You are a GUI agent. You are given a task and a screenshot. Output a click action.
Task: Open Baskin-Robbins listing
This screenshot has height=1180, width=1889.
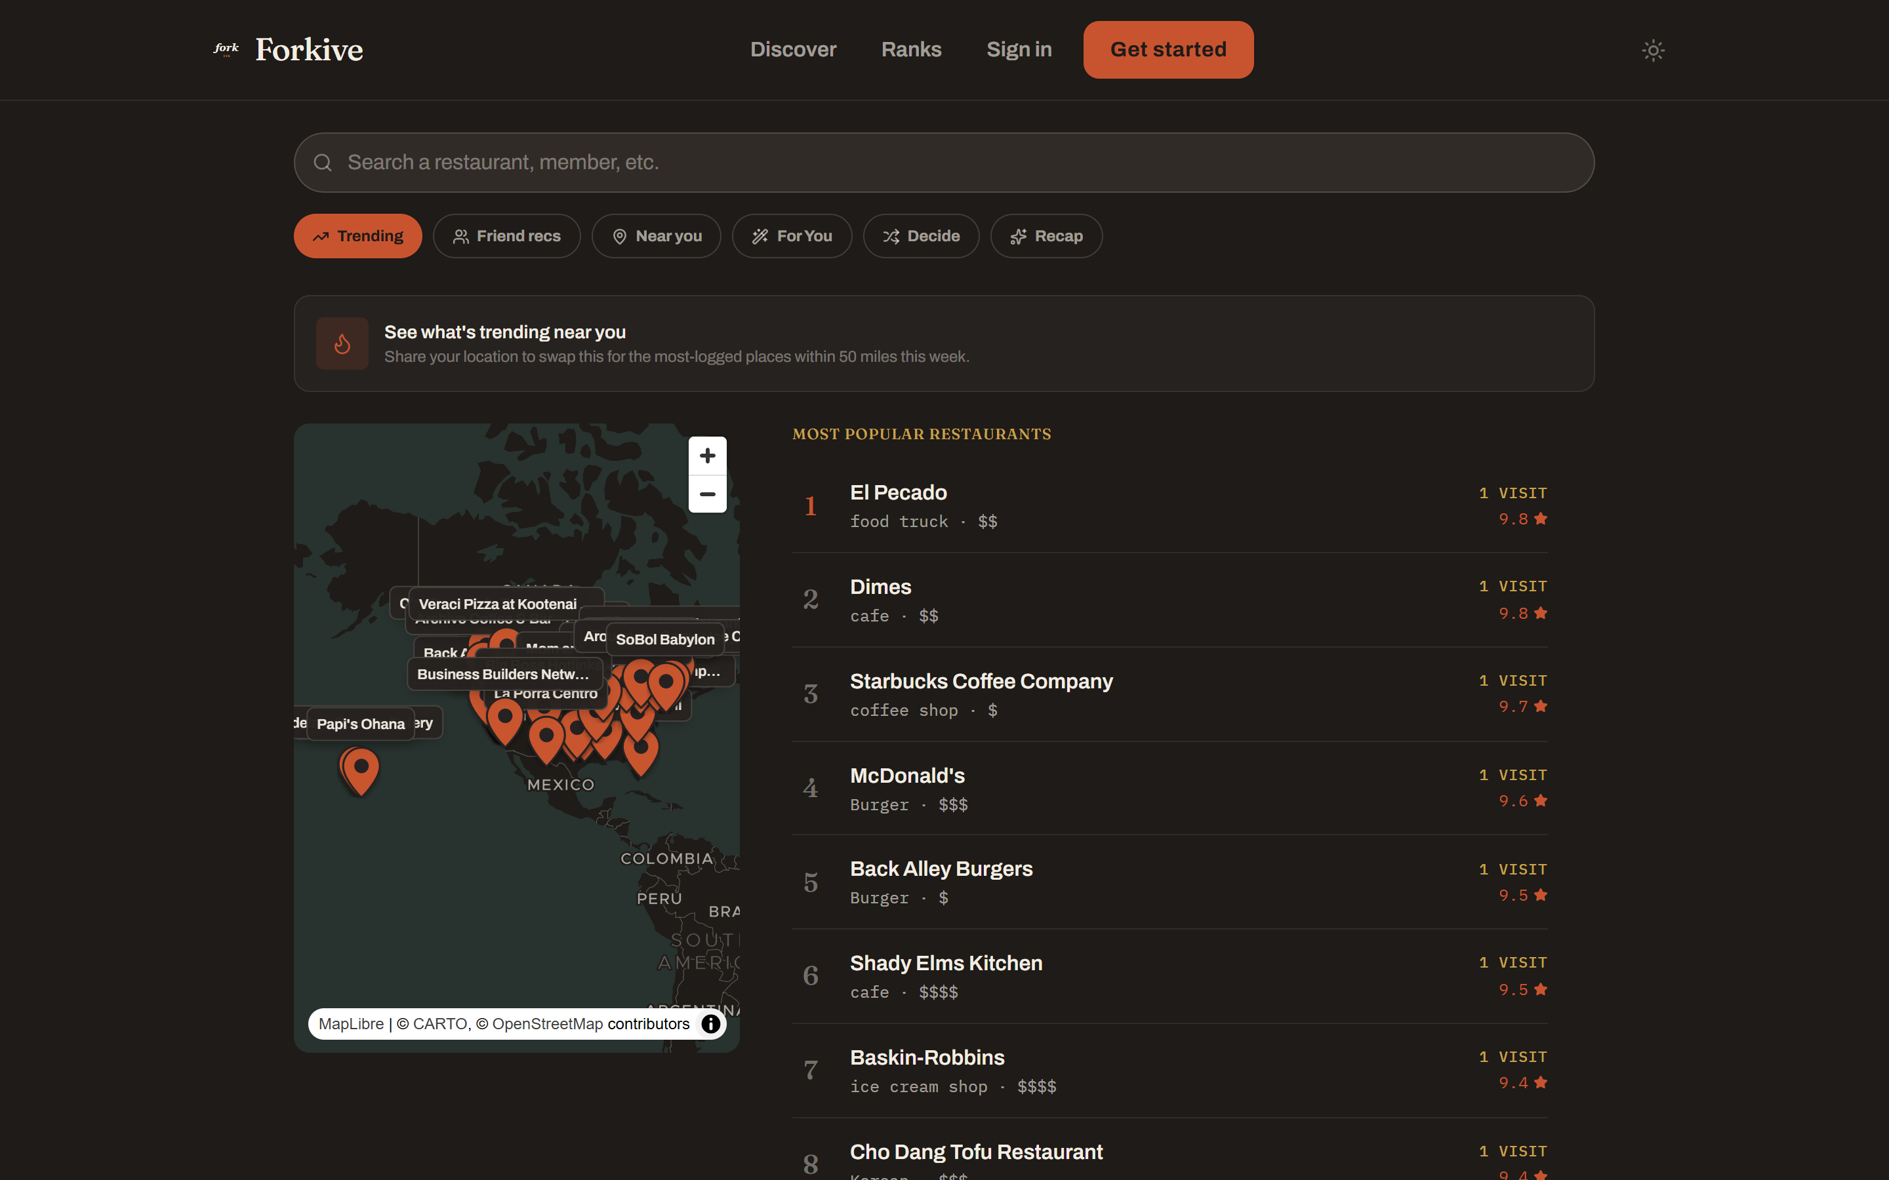pyautogui.click(x=1169, y=1071)
